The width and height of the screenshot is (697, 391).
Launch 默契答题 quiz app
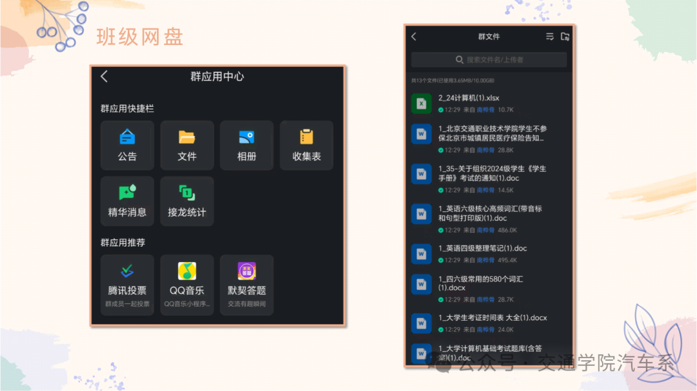[247, 284]
